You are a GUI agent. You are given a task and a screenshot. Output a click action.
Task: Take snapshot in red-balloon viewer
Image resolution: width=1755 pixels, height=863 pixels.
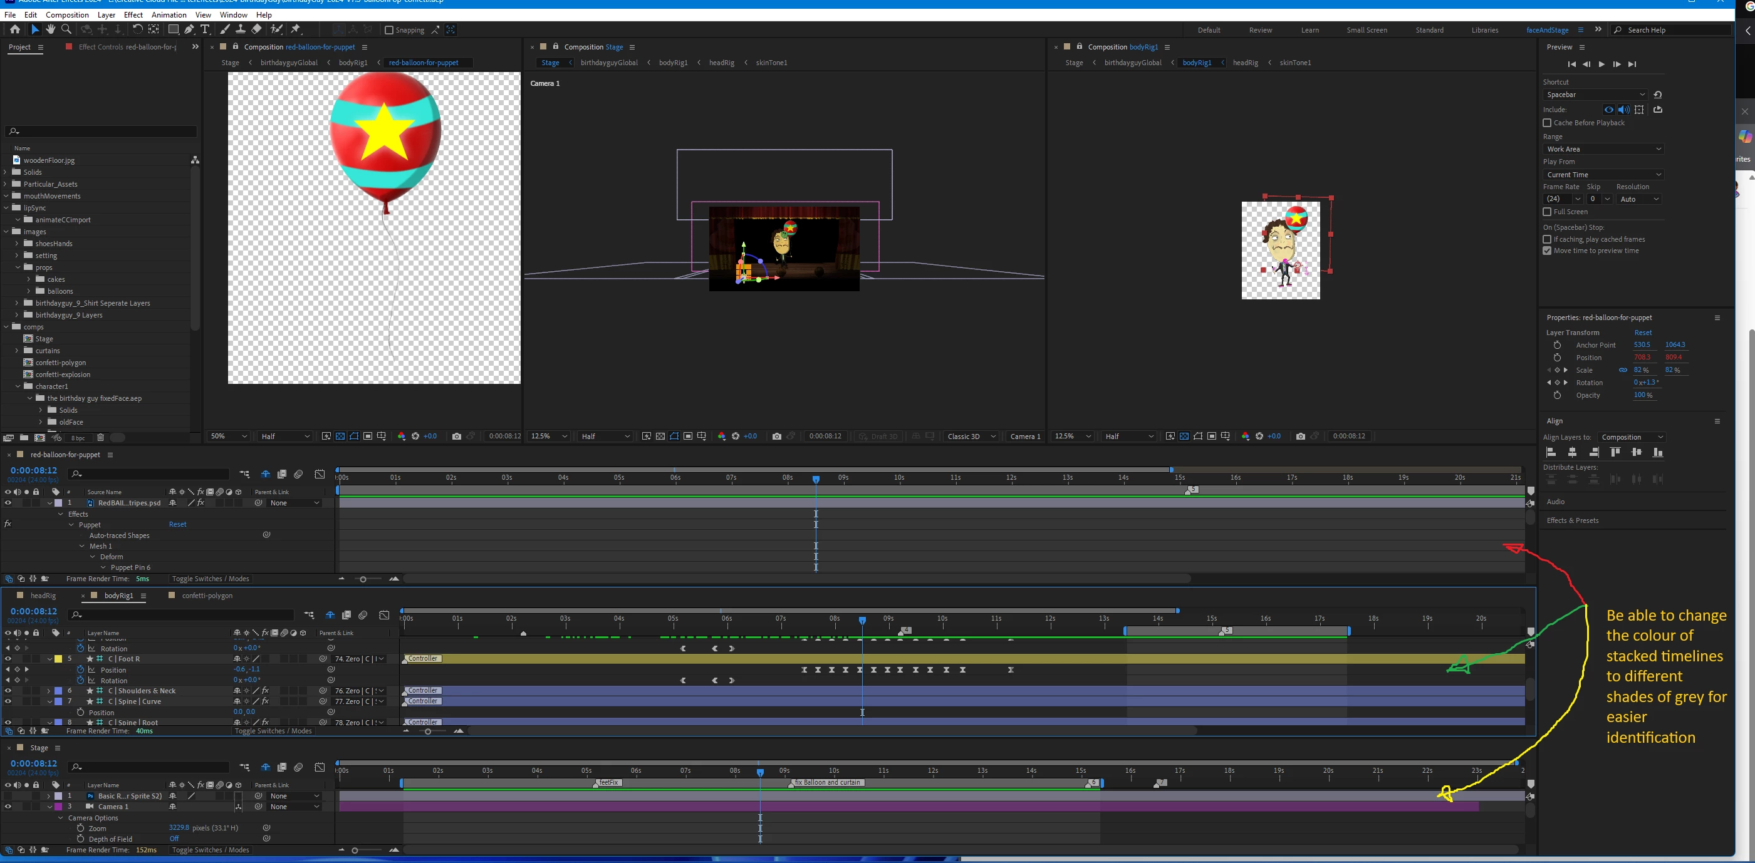click(x=457, y=436)
